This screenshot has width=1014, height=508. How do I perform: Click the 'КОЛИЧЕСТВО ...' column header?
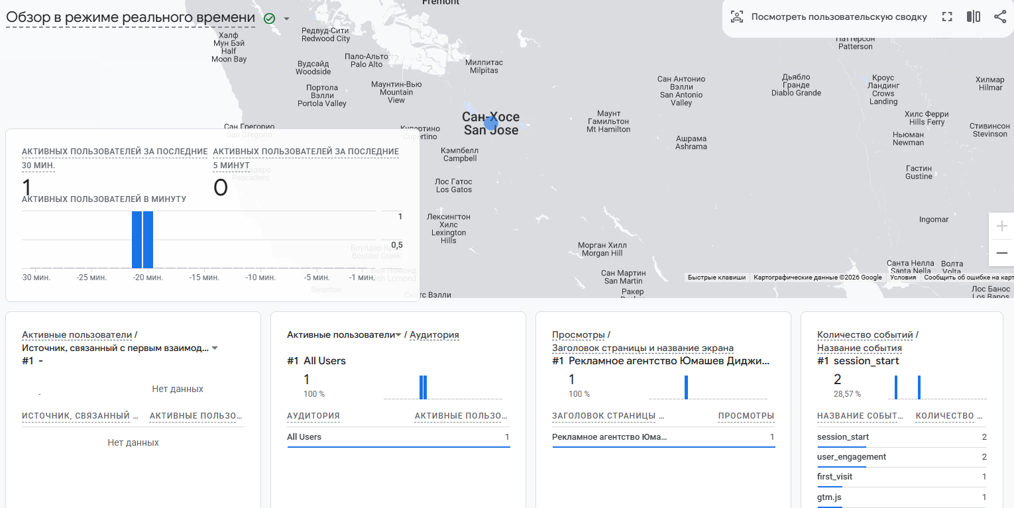[950, 416]
